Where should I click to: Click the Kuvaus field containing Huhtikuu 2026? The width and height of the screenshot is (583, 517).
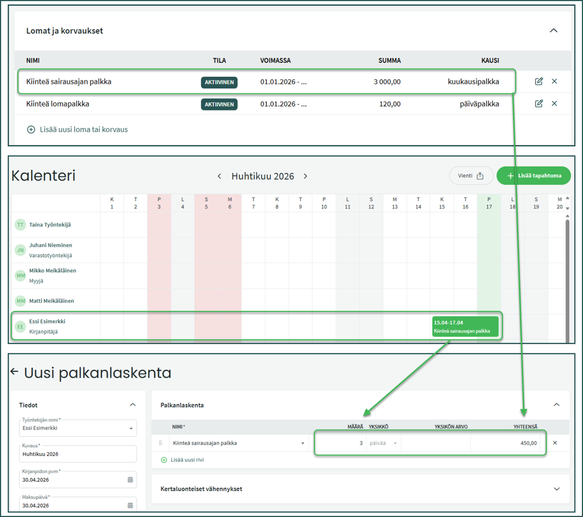(x=77, y=454)
